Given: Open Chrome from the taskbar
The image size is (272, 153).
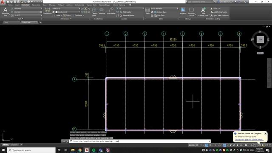Looking at the screenshot, I should pos(80,150).
